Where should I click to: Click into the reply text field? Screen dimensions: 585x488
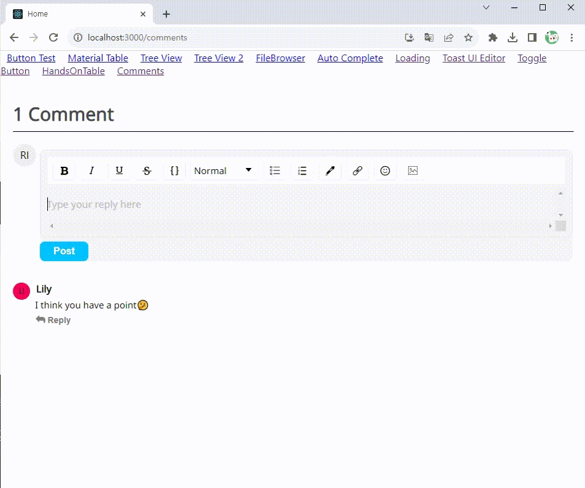(302, 204)
